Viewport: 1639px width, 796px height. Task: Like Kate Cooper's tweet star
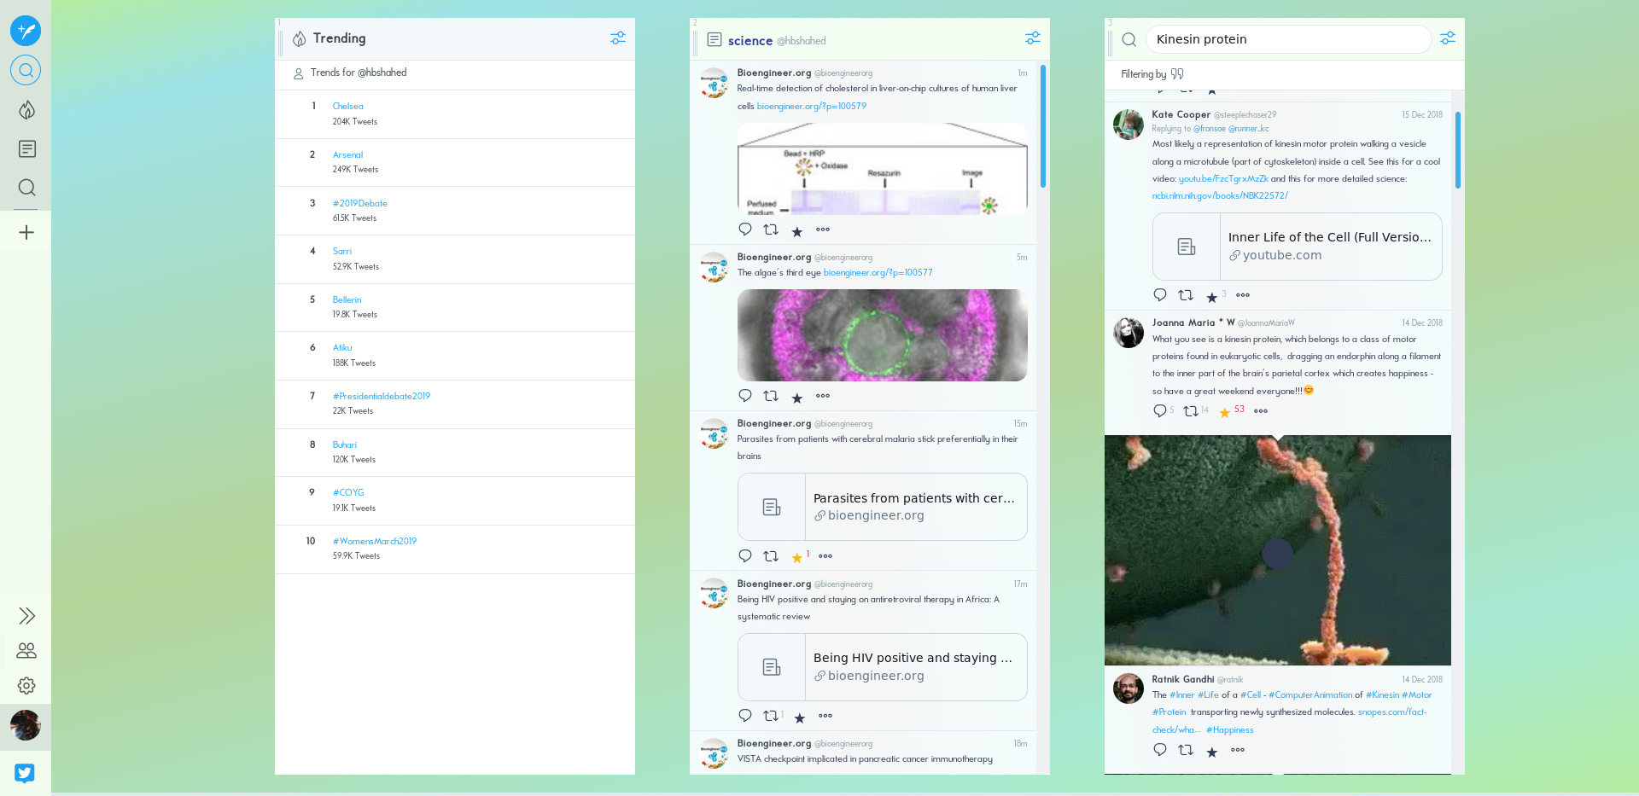pyautogui.click(x=1211, y=297)
